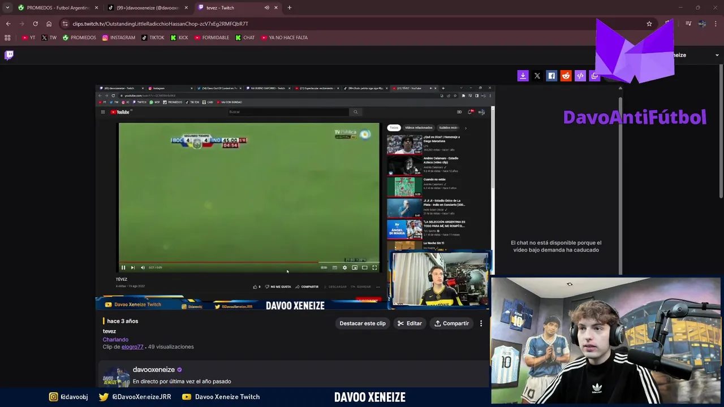Image resolution: width=724 pixels, height=407 pixels.
Task: Open the Chrome three-dot menu
Action: tap(716, 24)
